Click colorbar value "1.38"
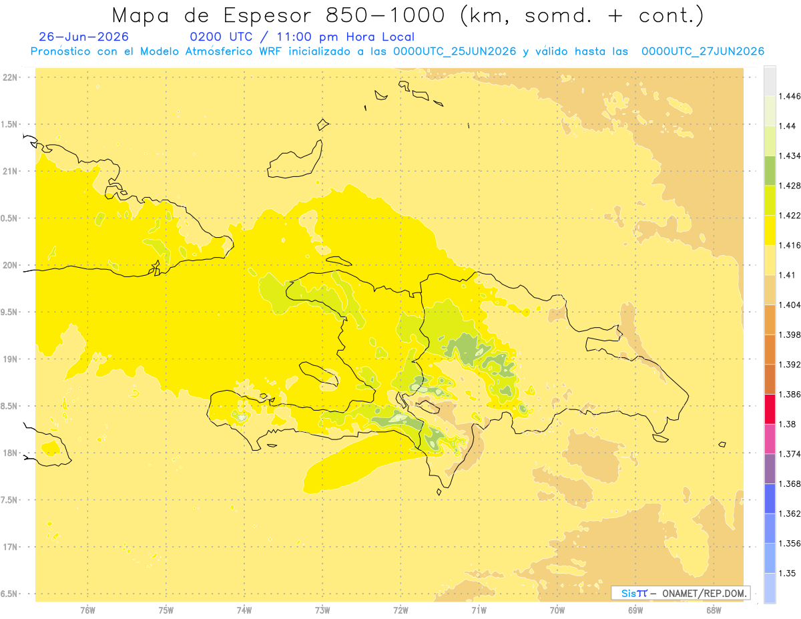 (x=788, y=424)
